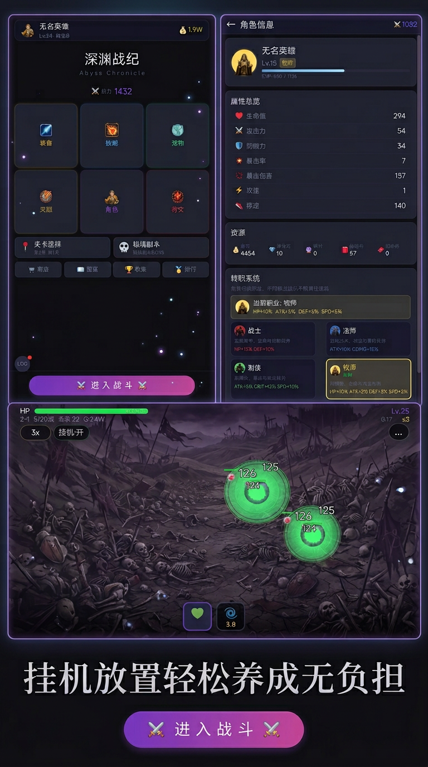
Task: Open the 宠物 pet tile with teal icon
Action: [178, 135]
